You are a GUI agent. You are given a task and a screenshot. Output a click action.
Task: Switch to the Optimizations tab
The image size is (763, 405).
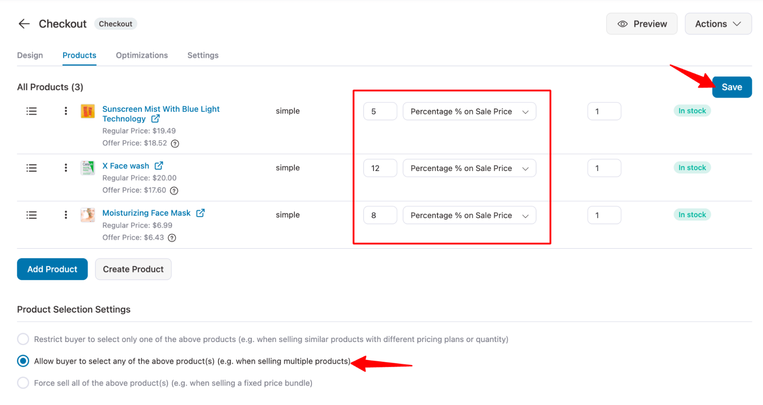pos(142,55)
